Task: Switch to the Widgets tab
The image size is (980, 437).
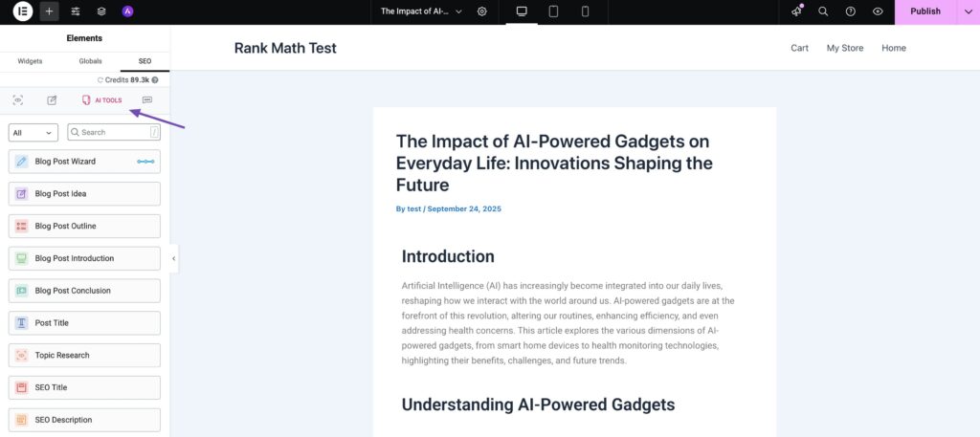Action: pyautogui.click(x=30, y=61)
